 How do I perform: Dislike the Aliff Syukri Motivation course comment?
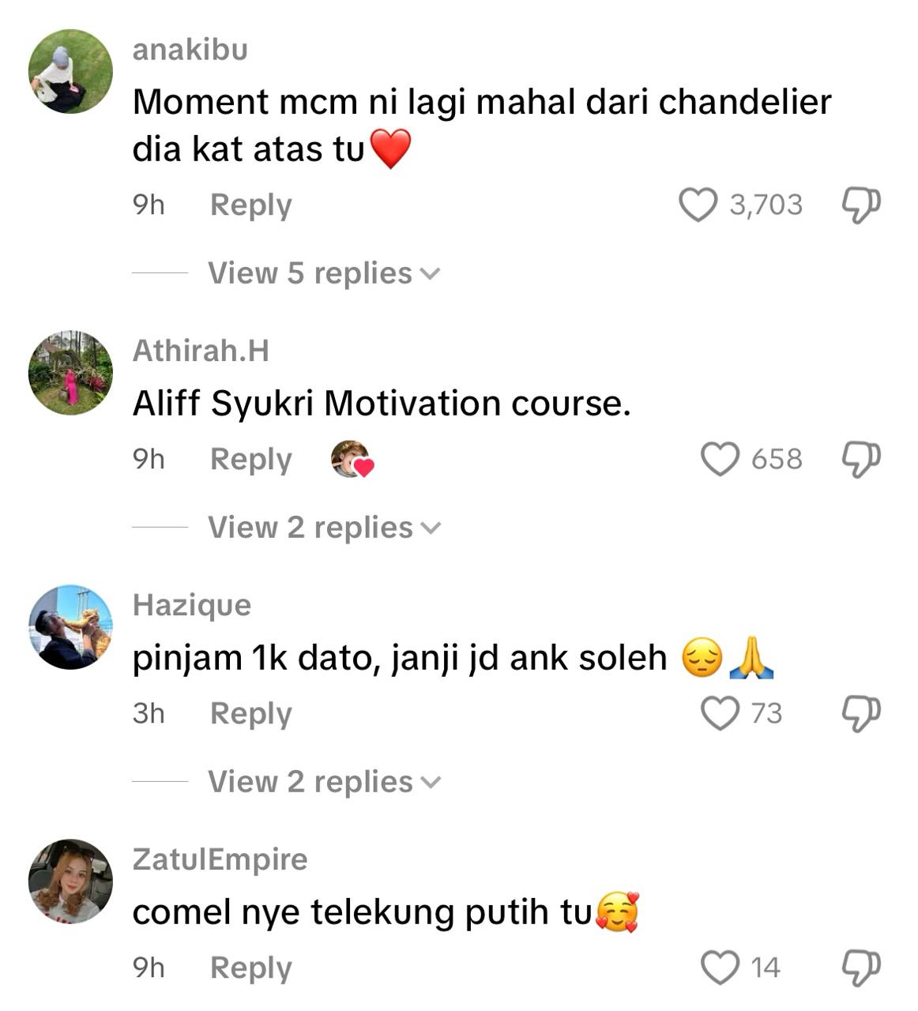point(860,460)
